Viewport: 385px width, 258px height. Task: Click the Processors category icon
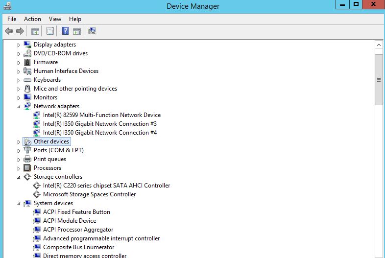(27, 168)
